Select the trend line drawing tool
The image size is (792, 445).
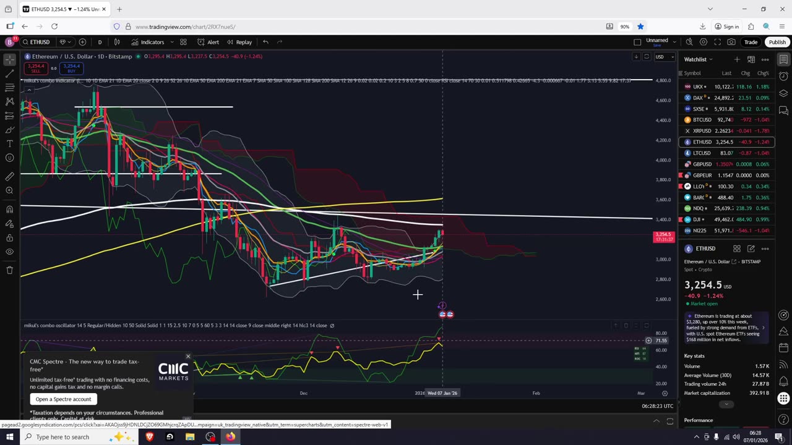point(9,74)
